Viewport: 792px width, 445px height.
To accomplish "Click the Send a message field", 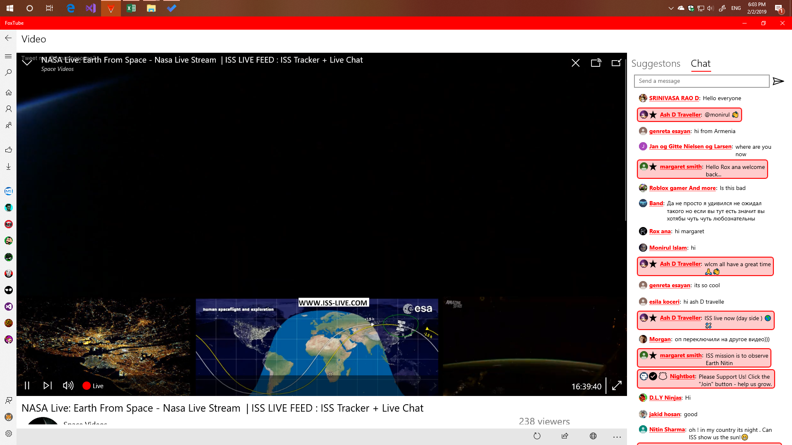I will coord(701,81).
